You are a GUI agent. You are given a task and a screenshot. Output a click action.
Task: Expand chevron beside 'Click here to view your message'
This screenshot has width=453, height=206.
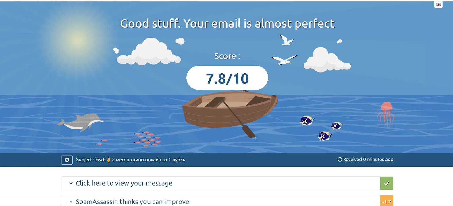[x=71, y=183]
